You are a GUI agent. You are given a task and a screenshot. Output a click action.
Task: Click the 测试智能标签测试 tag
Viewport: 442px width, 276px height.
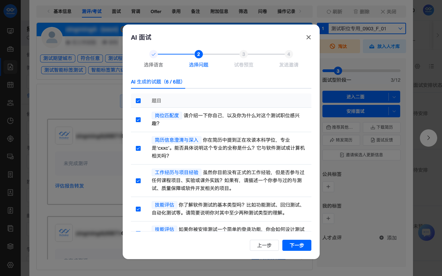(64, 70)
